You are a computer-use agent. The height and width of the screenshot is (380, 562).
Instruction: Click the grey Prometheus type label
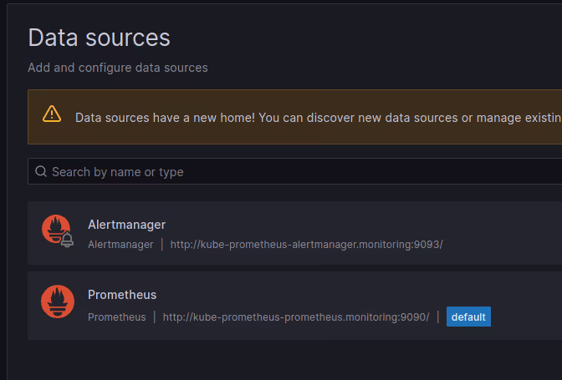(116, 317)
